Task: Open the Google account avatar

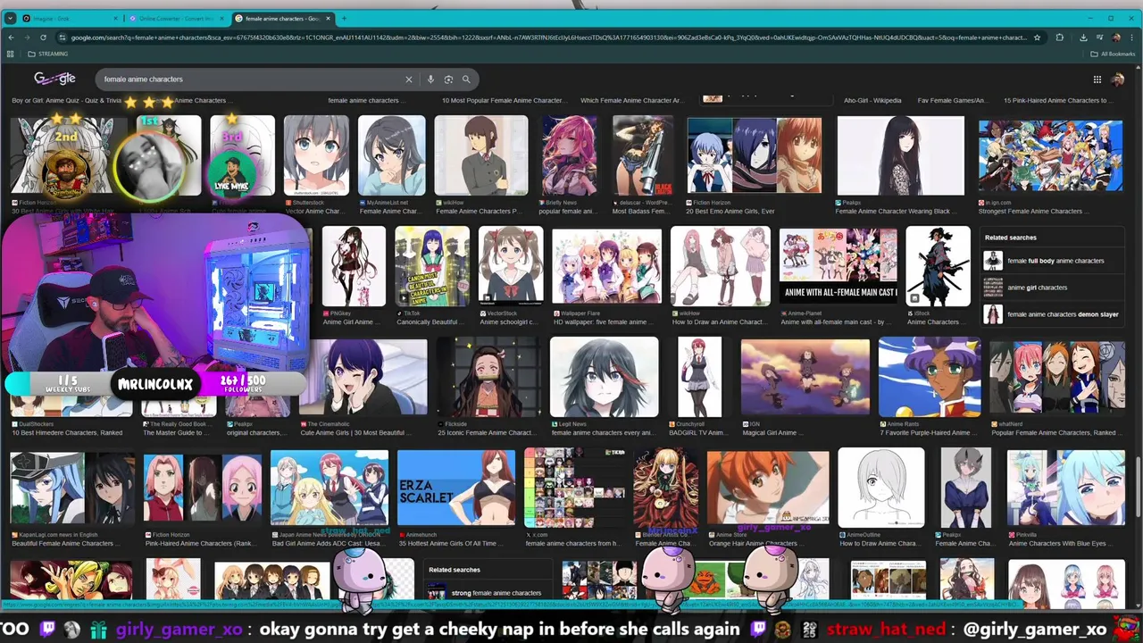Action: coord(1118,79)
